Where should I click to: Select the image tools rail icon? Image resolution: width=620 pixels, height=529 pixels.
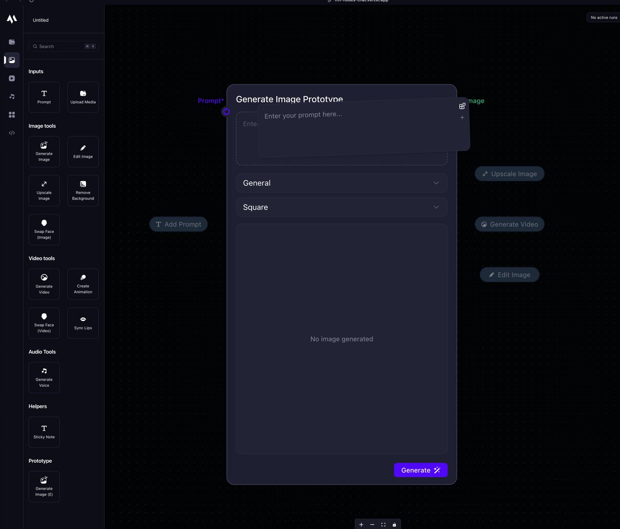coord(12,60)
